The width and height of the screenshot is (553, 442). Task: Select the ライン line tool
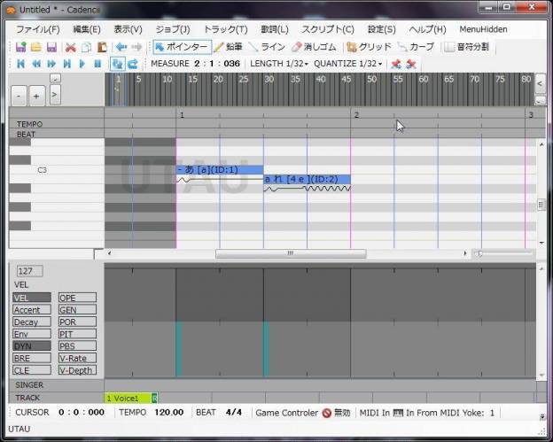click(x=267, y=47)
